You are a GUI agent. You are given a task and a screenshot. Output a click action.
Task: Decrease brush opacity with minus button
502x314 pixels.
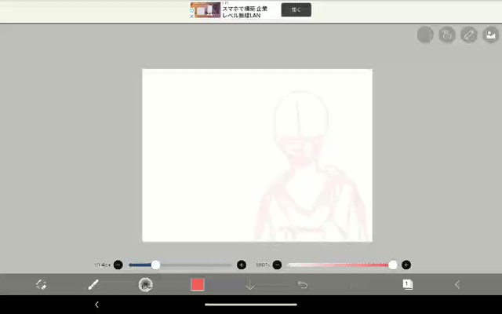pos(277,265)
